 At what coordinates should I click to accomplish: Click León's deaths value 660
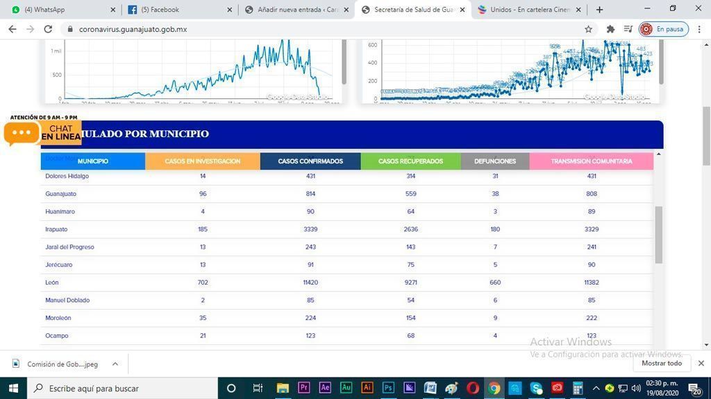495,283
